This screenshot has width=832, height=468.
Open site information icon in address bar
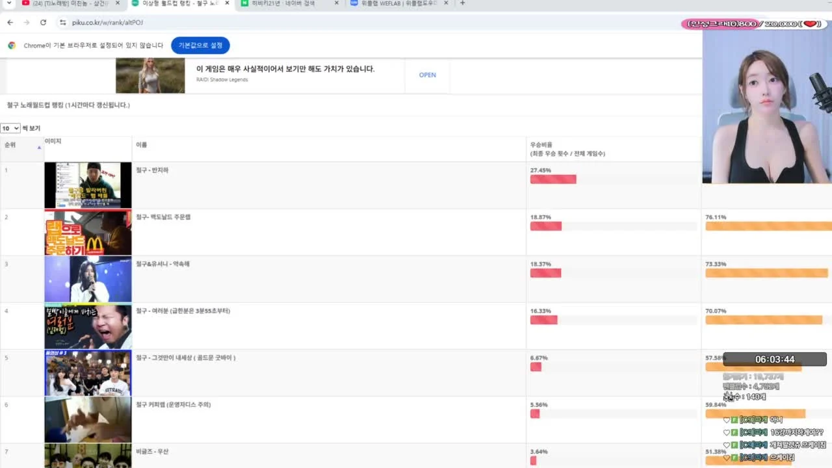(63, 22)
